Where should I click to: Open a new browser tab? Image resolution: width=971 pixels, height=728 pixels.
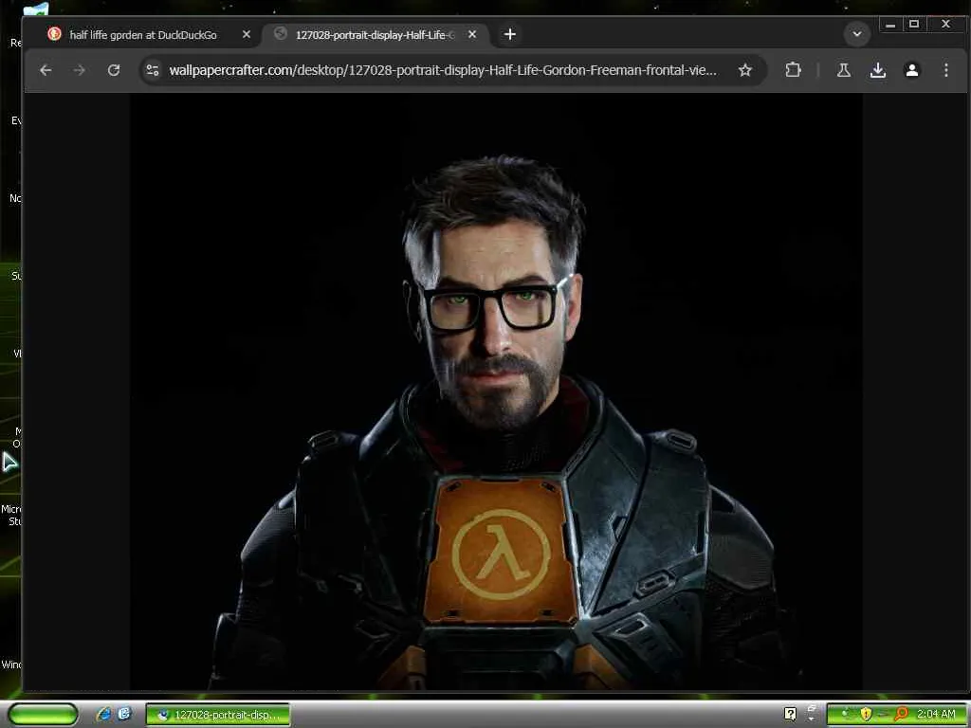510,35
